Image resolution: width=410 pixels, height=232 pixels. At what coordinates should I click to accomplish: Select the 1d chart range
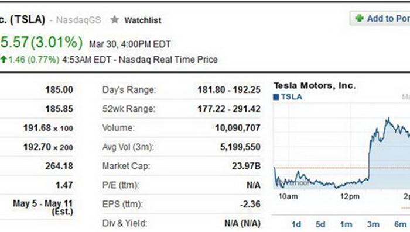pyautogui.click(x=296, y=224)
